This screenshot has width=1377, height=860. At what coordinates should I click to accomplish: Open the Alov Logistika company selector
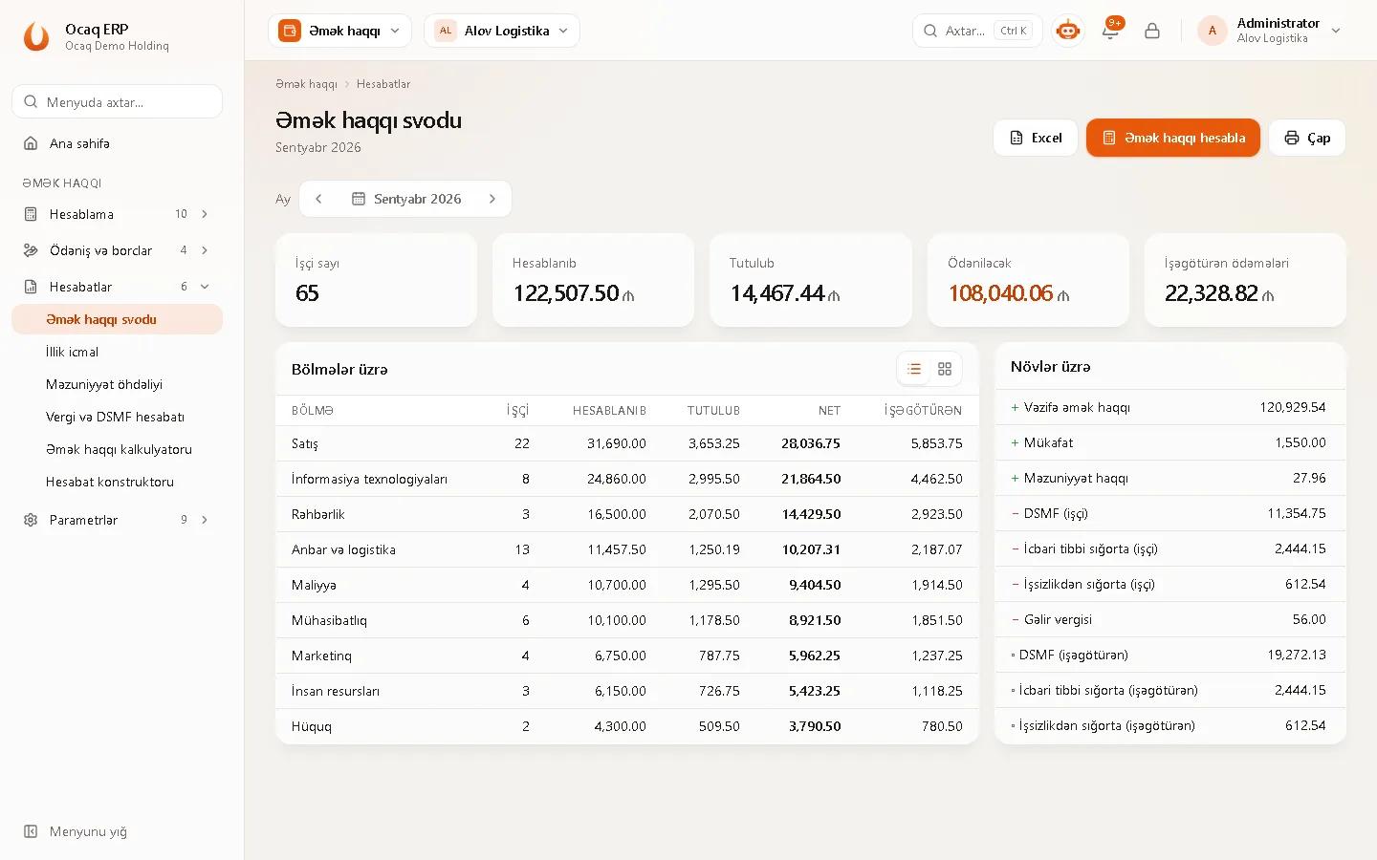pyautogui.click(x=502, y=31)
